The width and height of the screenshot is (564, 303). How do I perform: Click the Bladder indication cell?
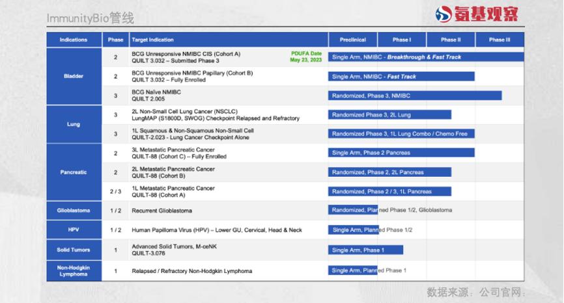74,76
